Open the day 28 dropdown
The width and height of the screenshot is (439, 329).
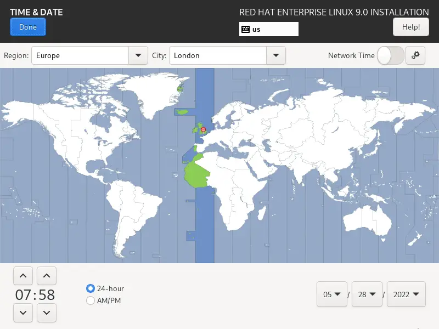coord(367,294)
